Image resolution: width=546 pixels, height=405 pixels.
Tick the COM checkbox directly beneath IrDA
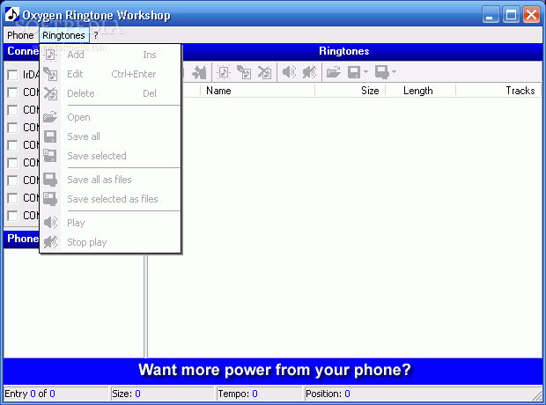click(12, 92)
